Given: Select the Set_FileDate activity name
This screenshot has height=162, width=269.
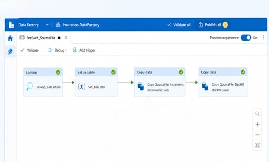Looking at the screenshot, I should click(97, 87).
